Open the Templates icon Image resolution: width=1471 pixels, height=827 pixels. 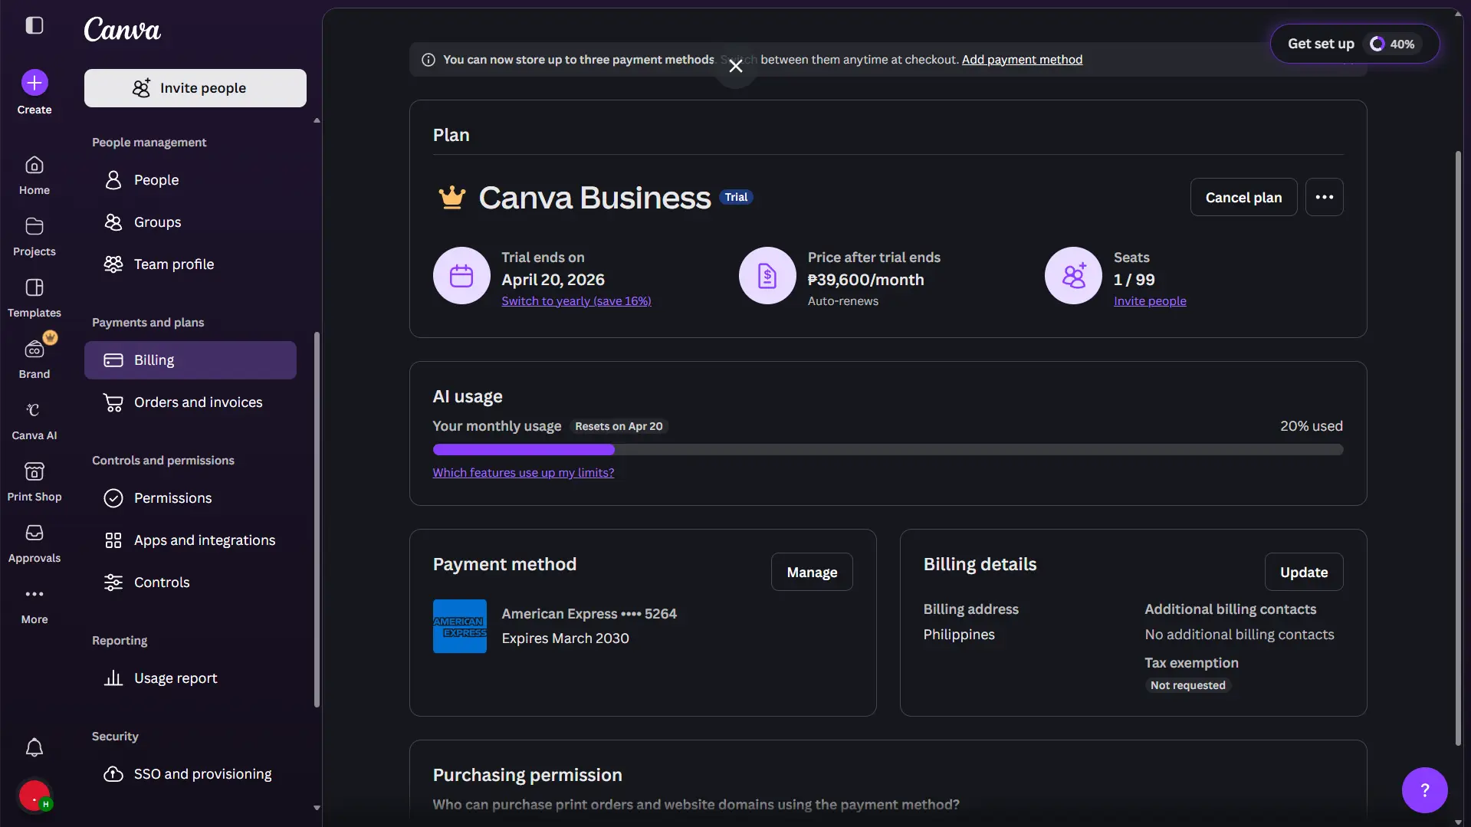point(34,288)
